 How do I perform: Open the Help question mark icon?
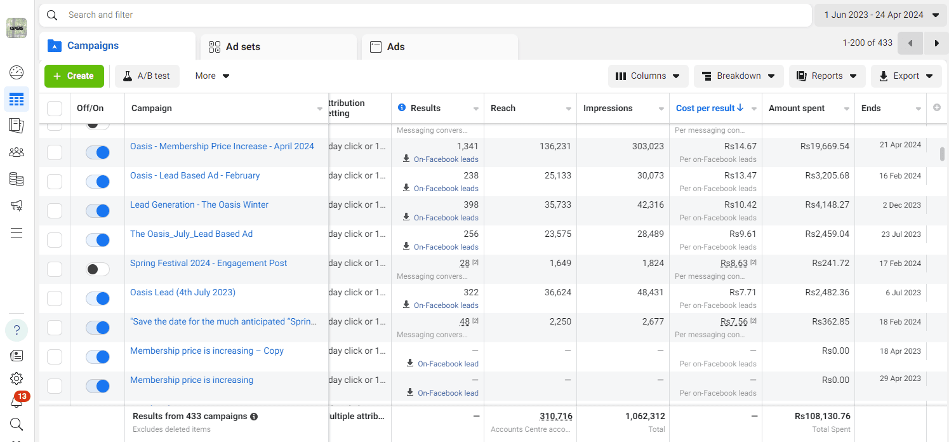(17, 330)
